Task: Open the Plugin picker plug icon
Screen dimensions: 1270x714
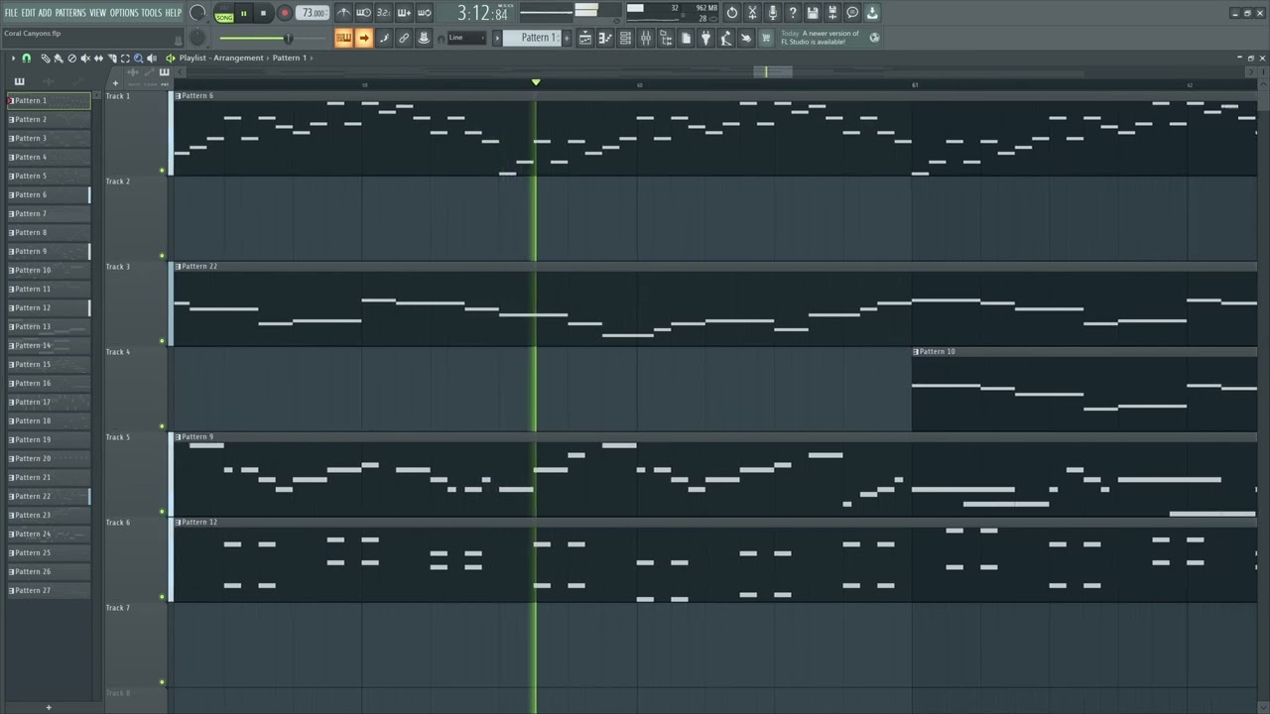Action: (x=706, y=38)
